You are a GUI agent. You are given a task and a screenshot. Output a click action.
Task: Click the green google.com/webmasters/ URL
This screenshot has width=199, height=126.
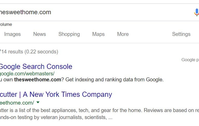pyautogui.click(x=27, y=74)
